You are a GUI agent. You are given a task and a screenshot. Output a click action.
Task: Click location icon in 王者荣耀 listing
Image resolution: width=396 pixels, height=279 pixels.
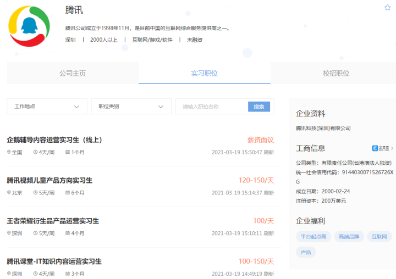[9, 233]
